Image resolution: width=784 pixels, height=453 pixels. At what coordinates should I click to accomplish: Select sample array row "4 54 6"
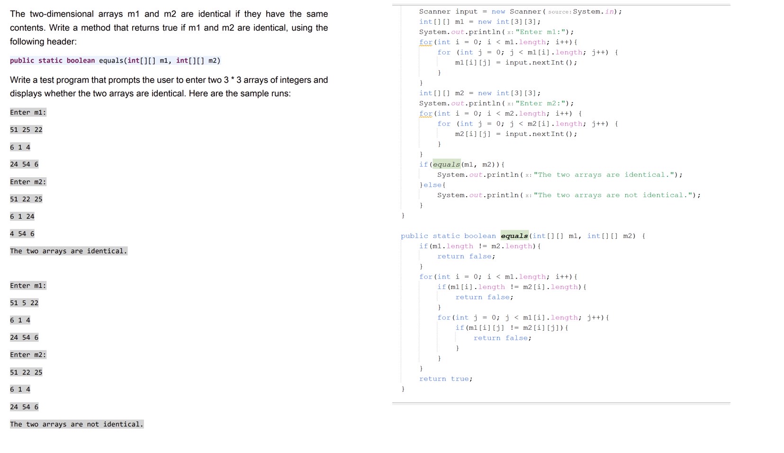[x=22, y=234]
